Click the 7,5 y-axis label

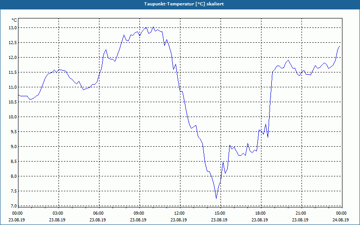(x=13, y=191)
